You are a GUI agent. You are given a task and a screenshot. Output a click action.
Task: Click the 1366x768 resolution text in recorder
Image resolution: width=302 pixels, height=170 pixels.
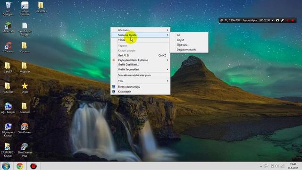tap(235, 20)
